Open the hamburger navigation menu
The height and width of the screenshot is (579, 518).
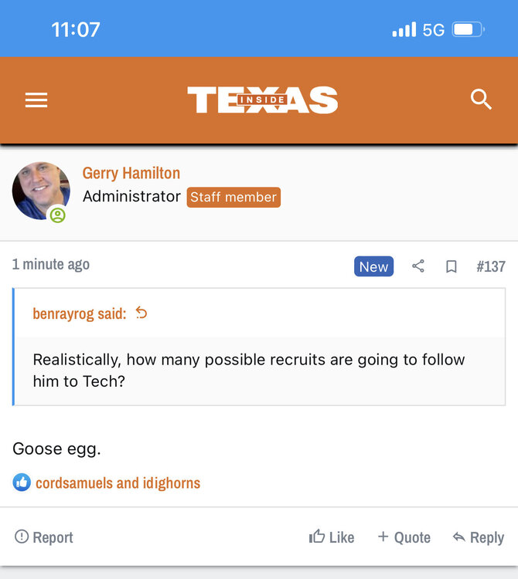(x=36, y=100)
